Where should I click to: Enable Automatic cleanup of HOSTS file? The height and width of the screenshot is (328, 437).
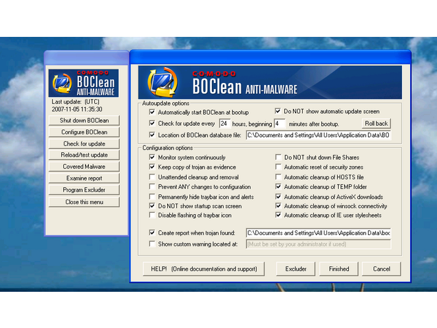278,177
